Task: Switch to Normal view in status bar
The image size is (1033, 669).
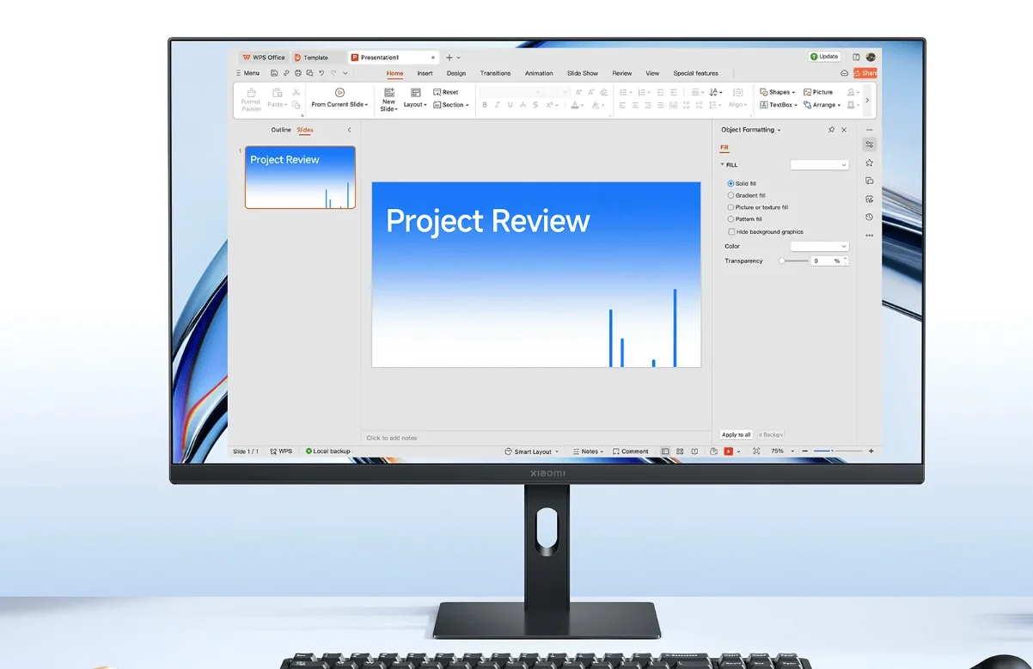Action: click(x=665, y=451)
